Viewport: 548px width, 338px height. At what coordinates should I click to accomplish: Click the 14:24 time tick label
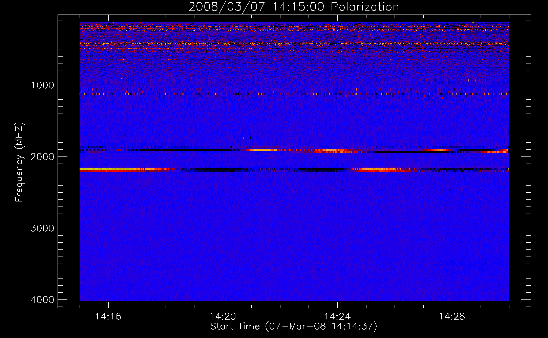pyautogui.click(x=337, y=316)
